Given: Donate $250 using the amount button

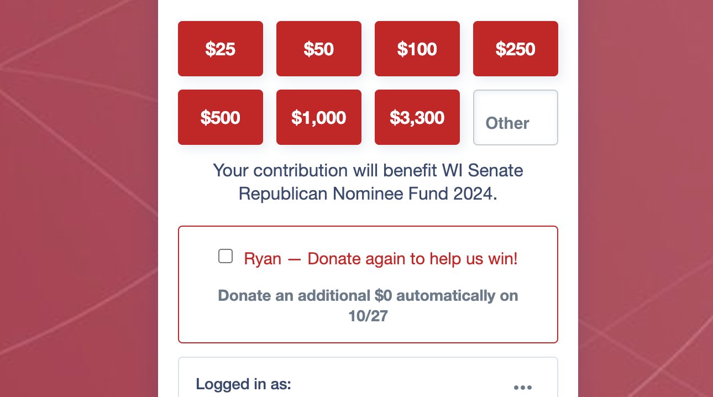Looking at the screenshot, I should [516, 49].
